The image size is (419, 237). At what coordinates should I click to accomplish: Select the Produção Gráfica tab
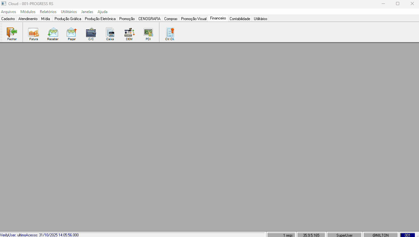point(68,19)
